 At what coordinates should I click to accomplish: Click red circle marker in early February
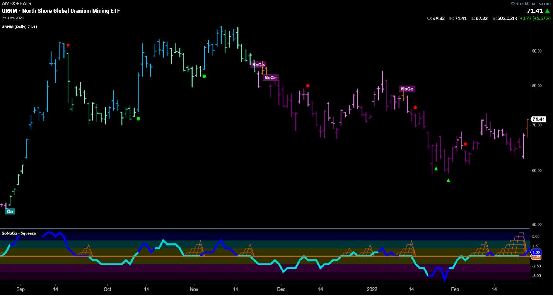click(465, 144)
